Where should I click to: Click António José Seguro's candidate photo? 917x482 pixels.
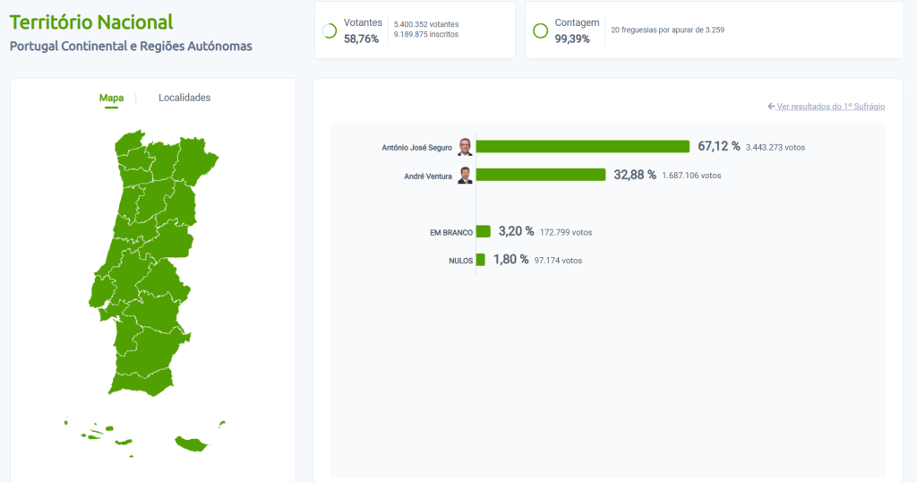click(x=465, y=147)
